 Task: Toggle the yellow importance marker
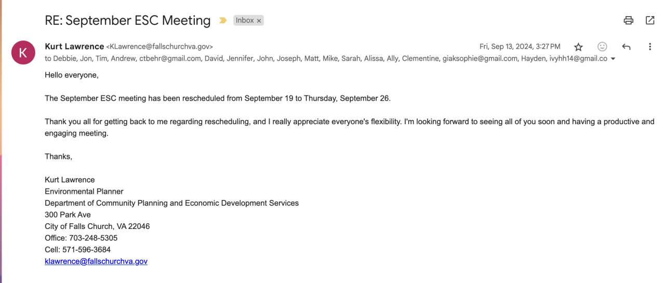(223, 21)
